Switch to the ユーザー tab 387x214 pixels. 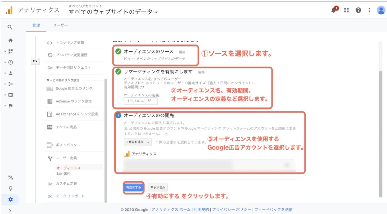pyautogui.click(x=60, y=25)
